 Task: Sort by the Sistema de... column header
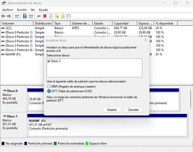[x=81, y=23]
